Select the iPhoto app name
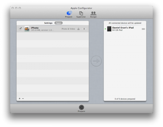 pos(35,28)
